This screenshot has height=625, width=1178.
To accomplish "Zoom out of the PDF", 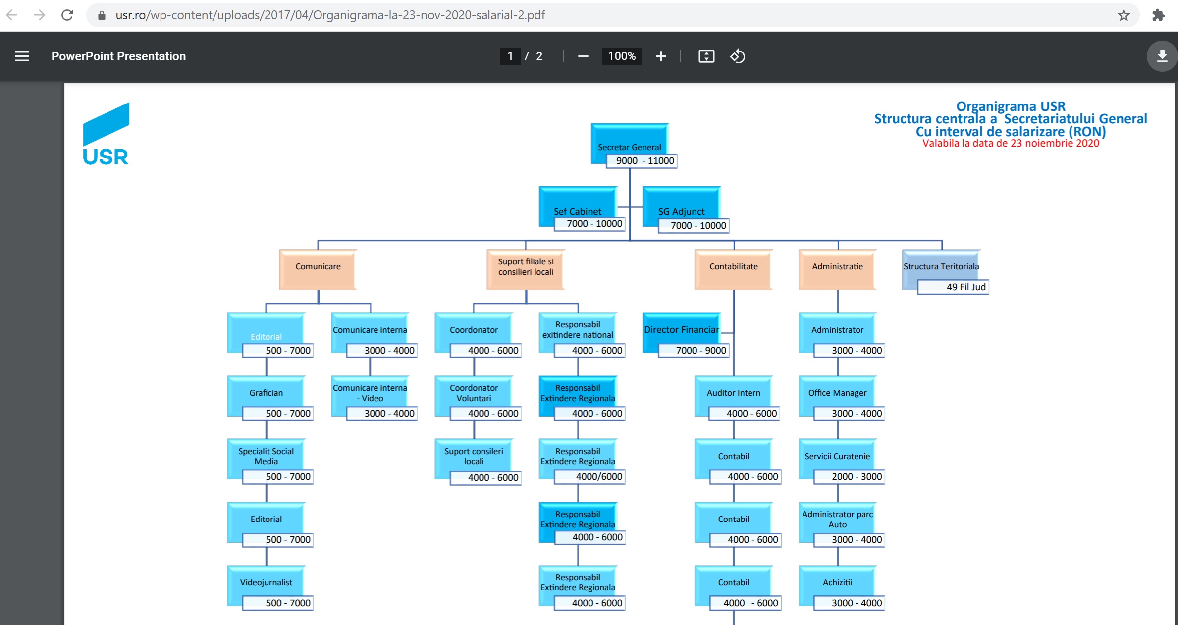I will click(583, 56).
